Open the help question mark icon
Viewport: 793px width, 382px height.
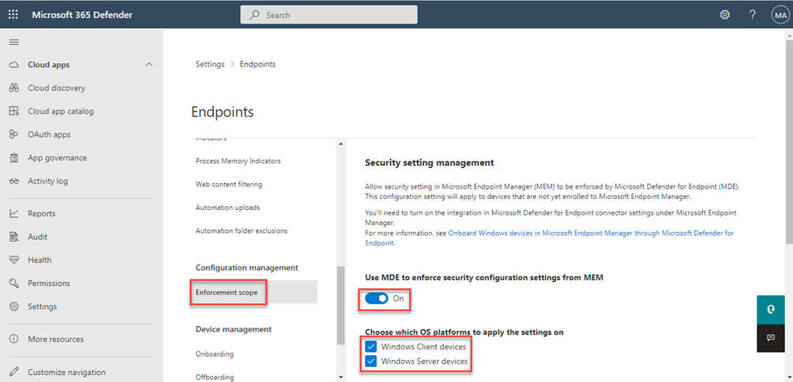tap(753, 15)
